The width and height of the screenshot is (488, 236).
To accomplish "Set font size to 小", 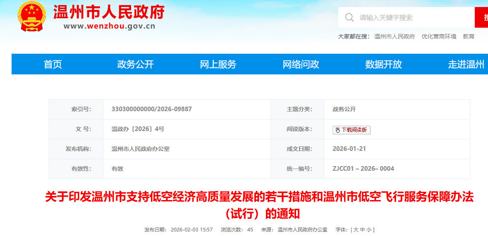I will click(368, 230).
